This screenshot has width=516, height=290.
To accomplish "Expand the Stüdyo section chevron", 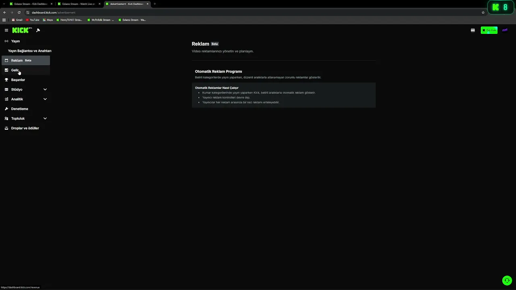I will click(45, 89).
